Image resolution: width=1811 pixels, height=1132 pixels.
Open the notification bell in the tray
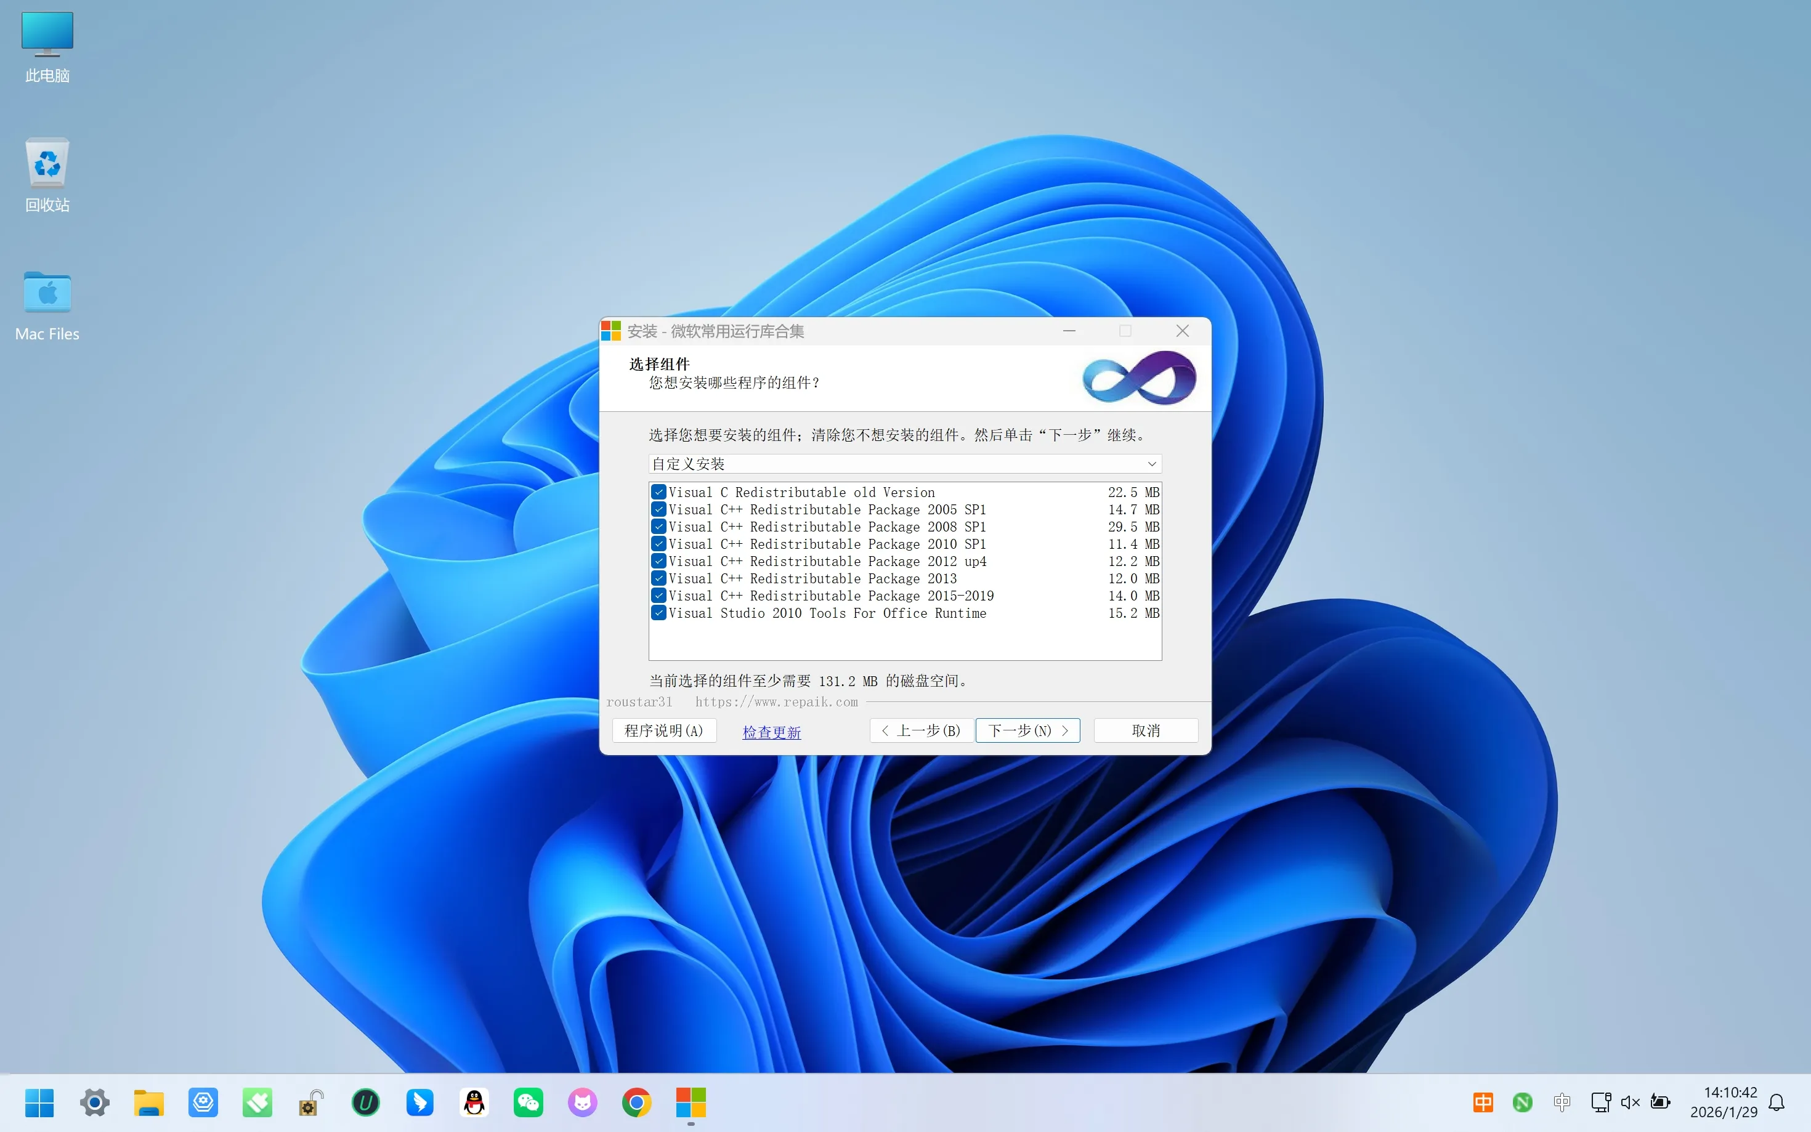click(1777, 1102)
